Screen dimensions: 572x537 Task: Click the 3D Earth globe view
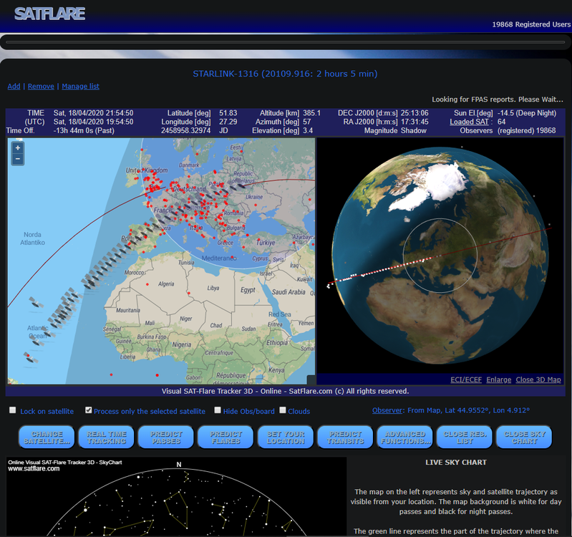coord(441,256)
